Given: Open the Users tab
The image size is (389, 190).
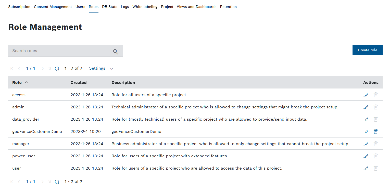Looking at the screenshot, I should click(80, 7).
